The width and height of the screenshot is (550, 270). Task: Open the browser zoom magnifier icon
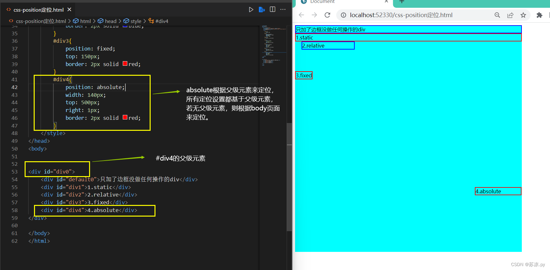coord(497,15)
